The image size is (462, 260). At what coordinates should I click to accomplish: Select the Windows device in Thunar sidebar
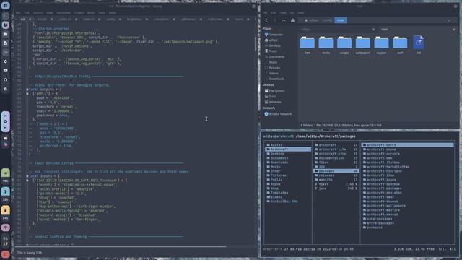(273, 102)
